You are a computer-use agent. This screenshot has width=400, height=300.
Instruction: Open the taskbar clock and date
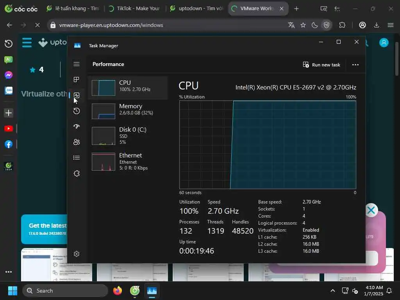tap(374, 291)
